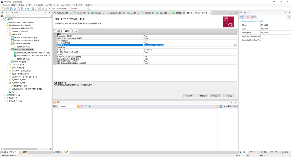Toggle the auto scroll button
291x157 pixels.
[x=230, y=107]
